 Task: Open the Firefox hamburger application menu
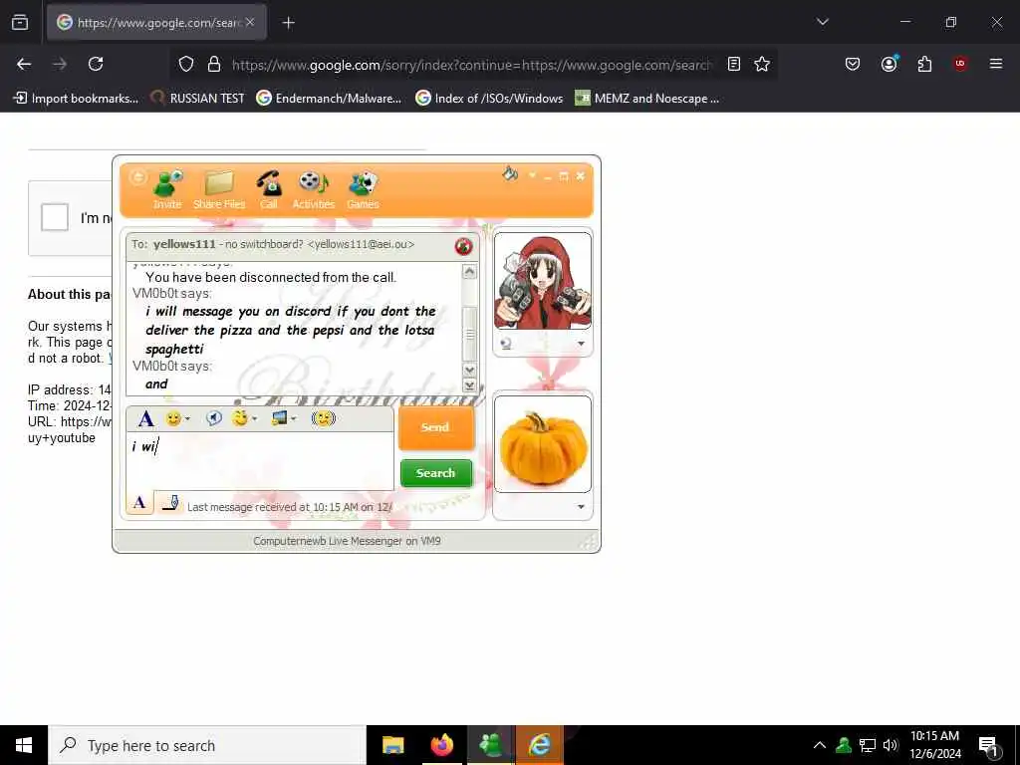point(996,64)
